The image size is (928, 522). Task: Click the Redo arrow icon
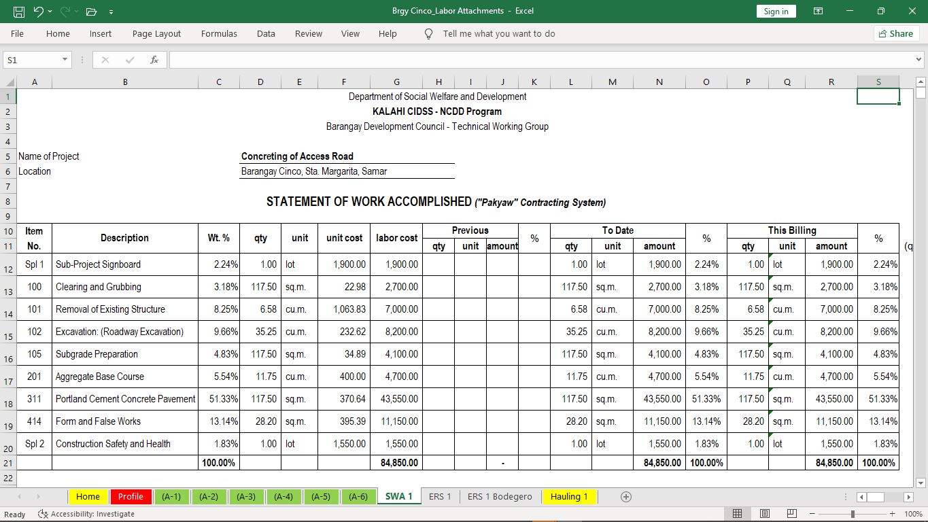(x=66, y=11)
